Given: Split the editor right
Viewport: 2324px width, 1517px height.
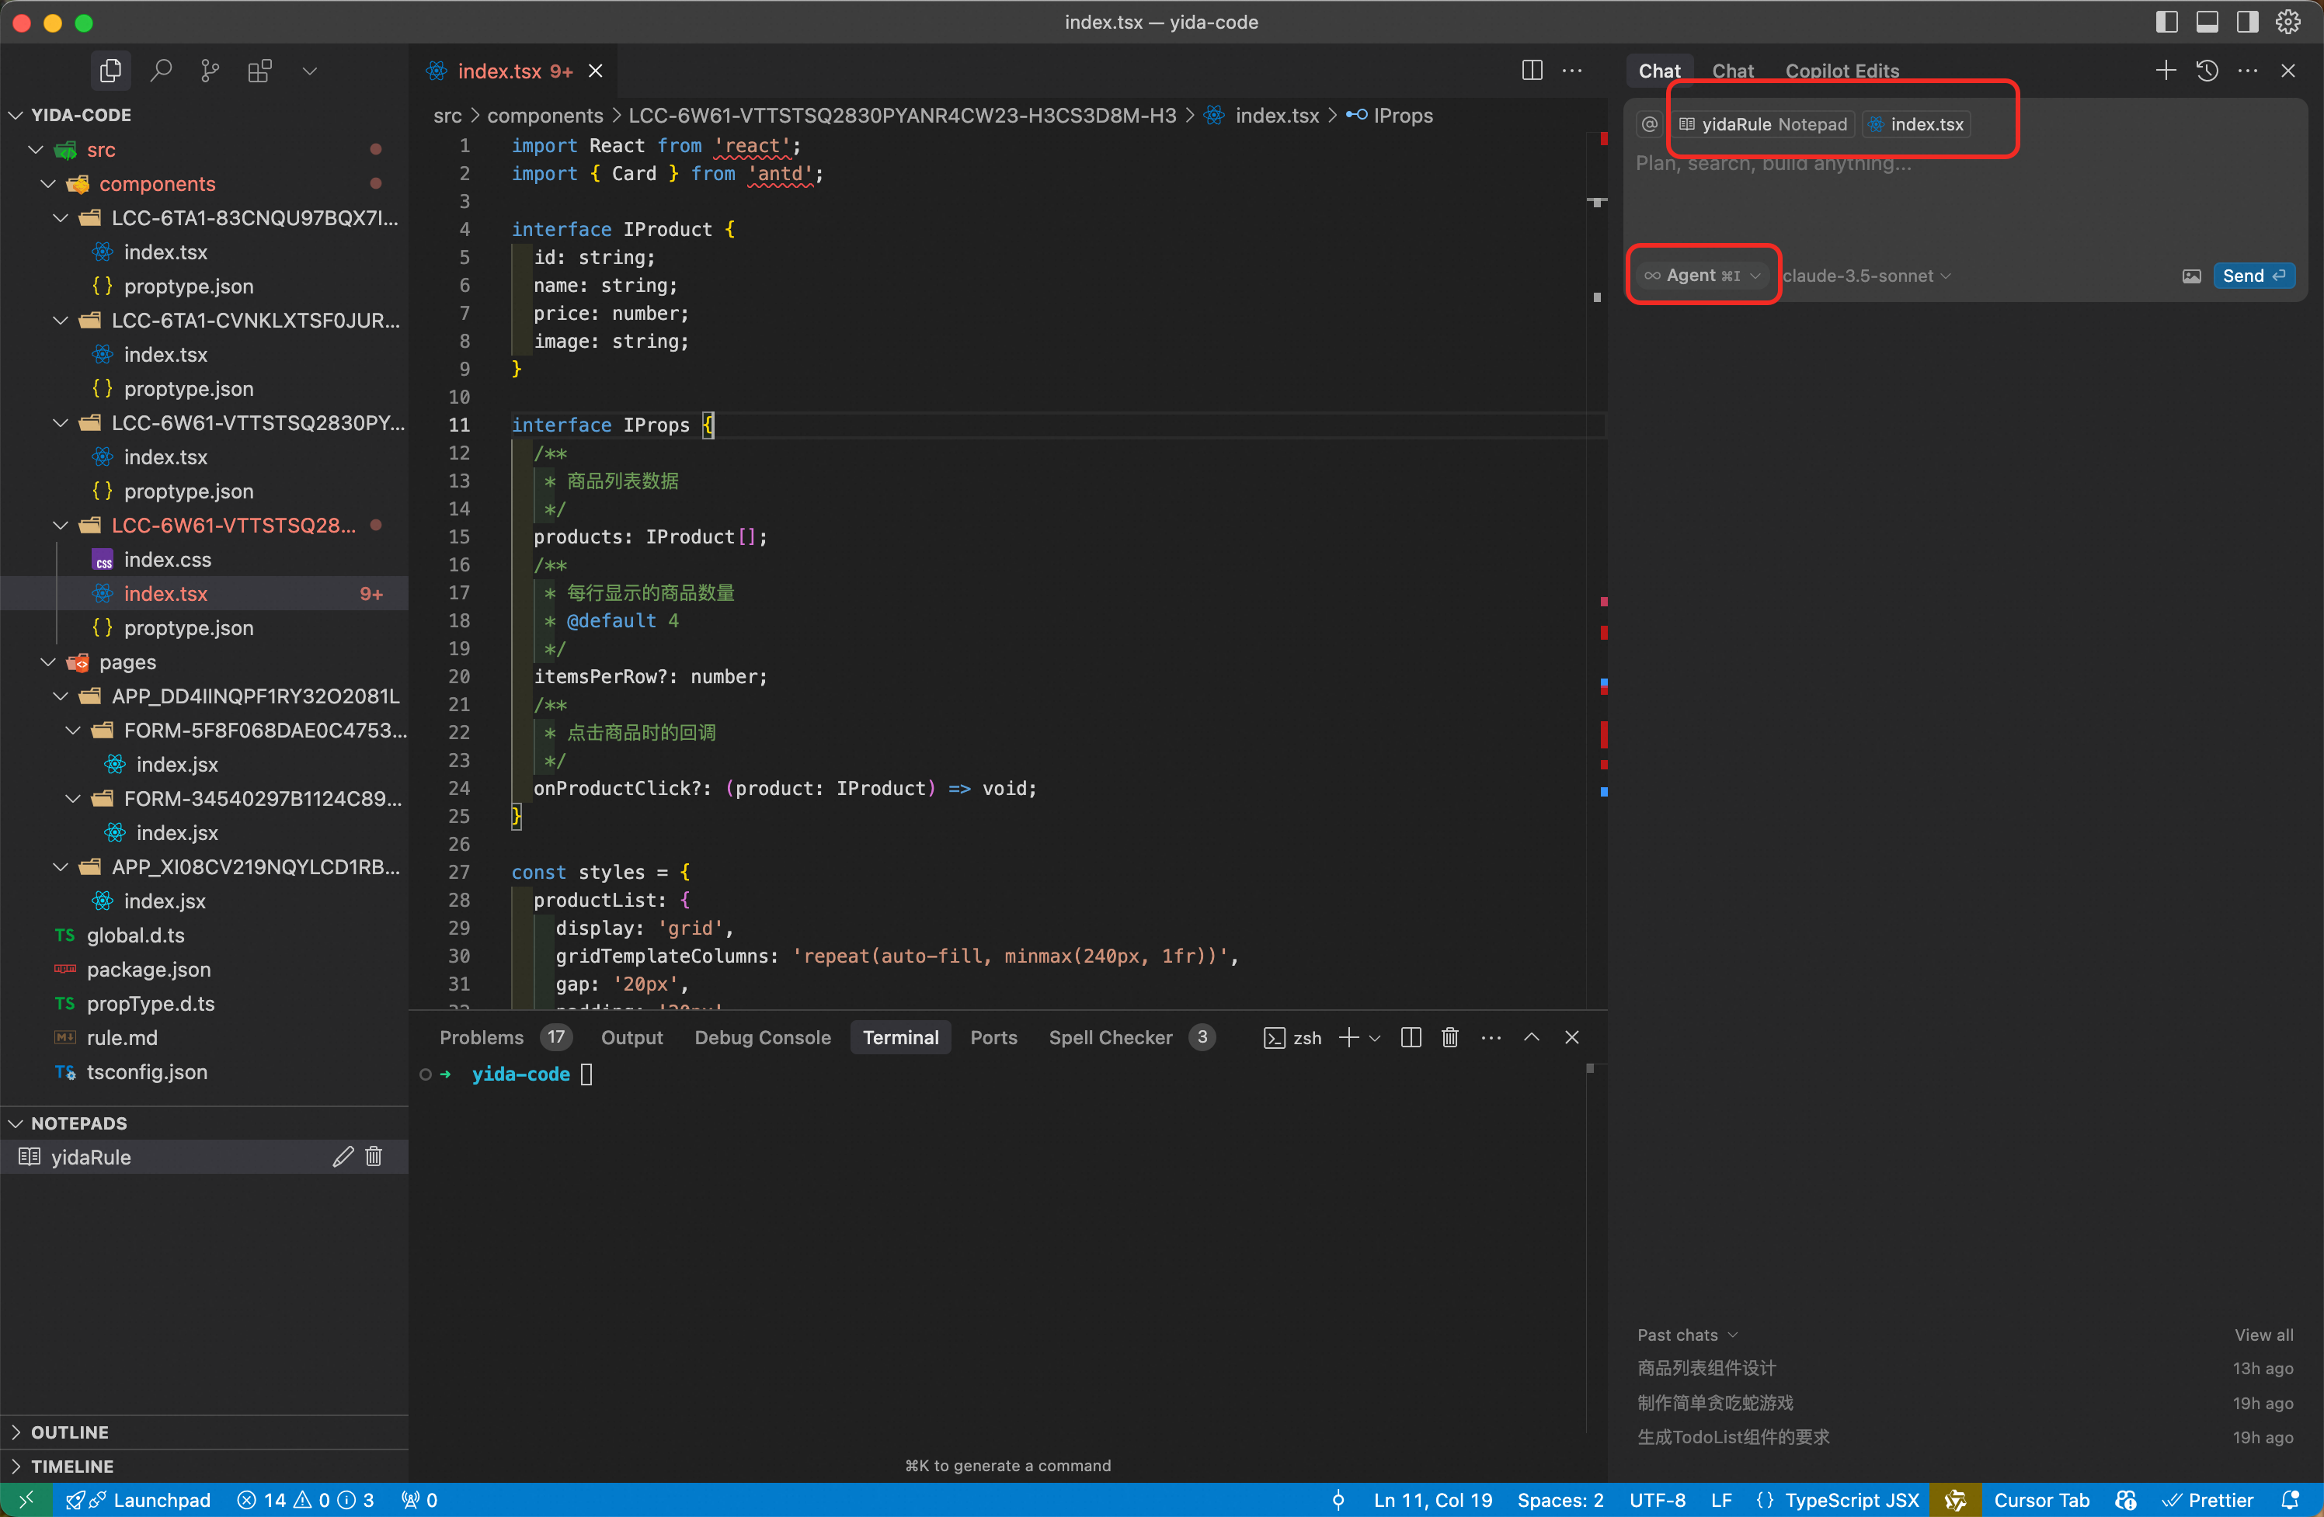Looking at the screenshot, I should point(1531,71).
